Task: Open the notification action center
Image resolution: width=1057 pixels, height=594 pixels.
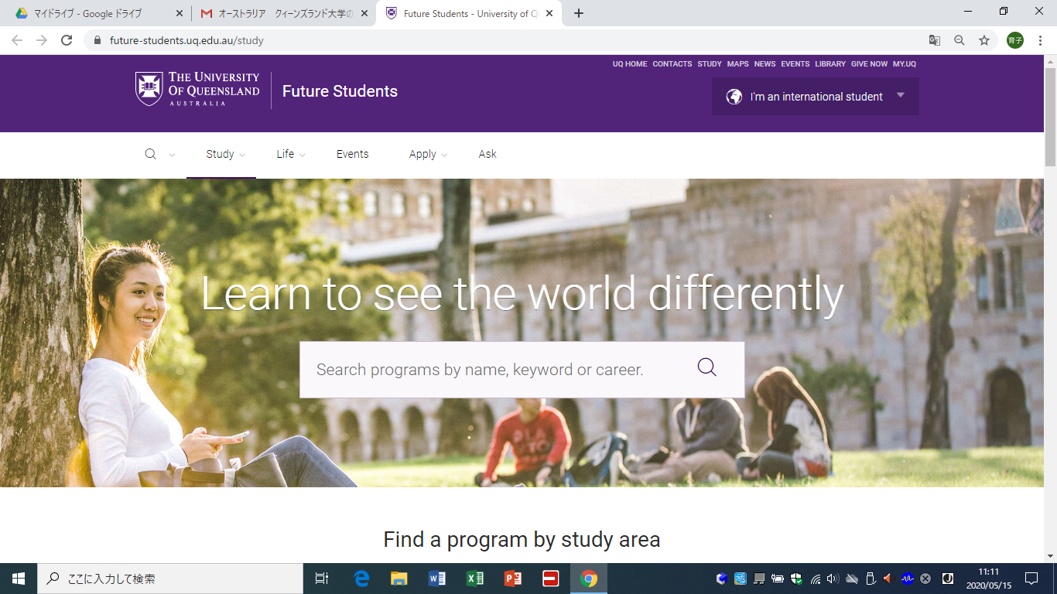Action: 1031,579
